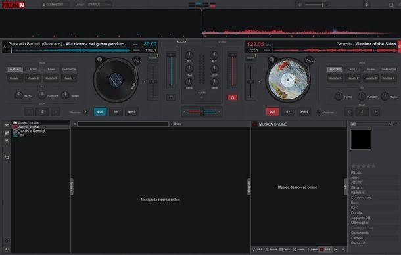This screenshot has height=255, width=401.
Task: Open Musica locale folder in browser tree
Action: (x=28, y=122)
